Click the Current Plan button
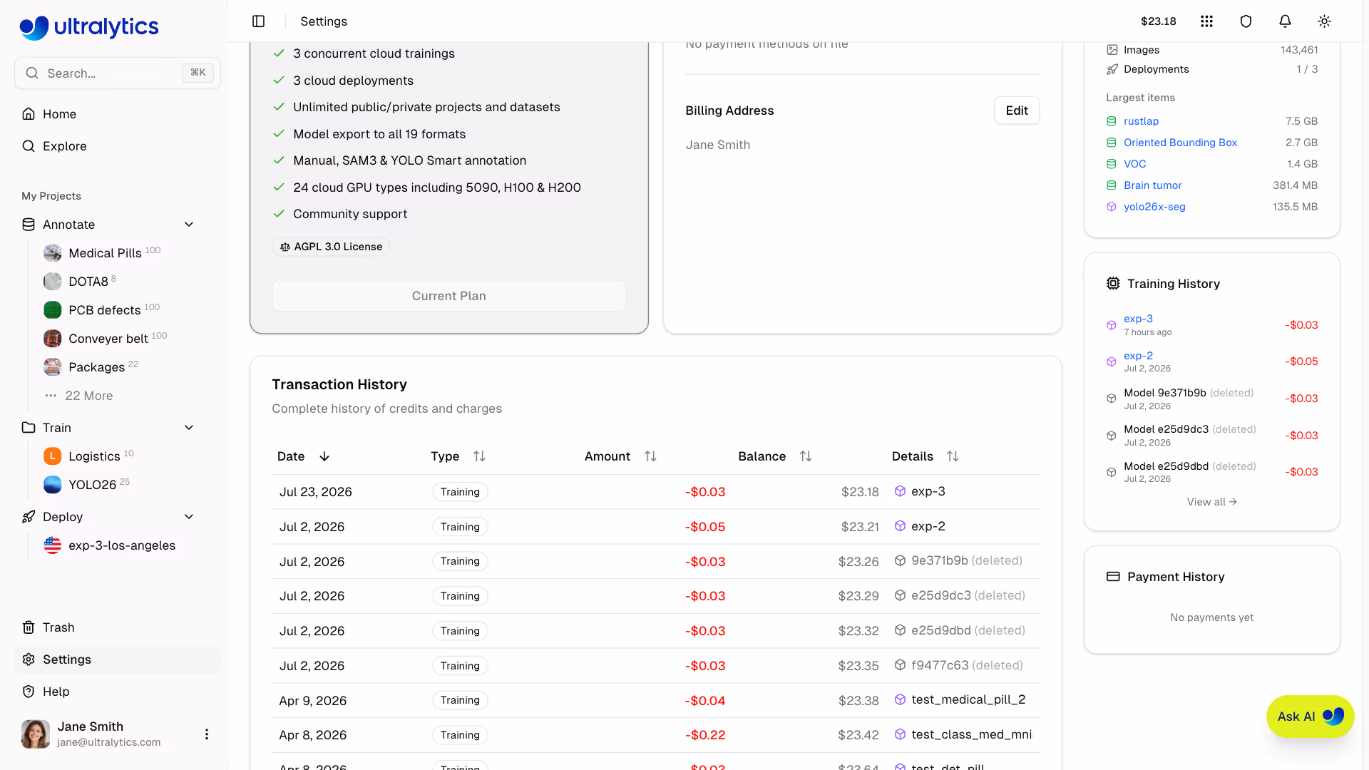The width and height of the screenshot is (1369, 770). (x=449, y=296)
